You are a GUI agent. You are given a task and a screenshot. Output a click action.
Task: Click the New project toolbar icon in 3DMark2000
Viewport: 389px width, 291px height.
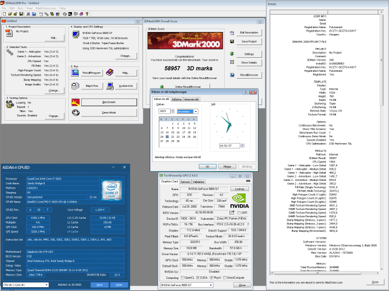4,14
